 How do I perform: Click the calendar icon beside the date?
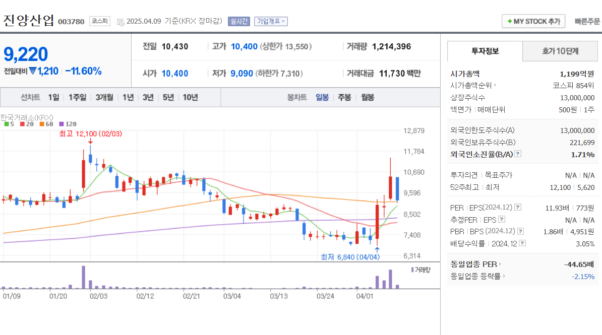[x=119, y=22]
